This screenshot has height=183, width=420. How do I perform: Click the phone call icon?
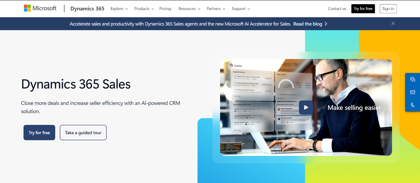pos(413,105)
